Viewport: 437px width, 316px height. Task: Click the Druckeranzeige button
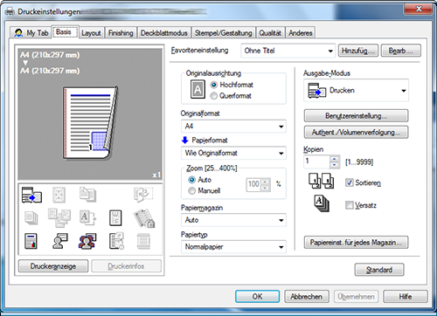(x=53, y=266)
